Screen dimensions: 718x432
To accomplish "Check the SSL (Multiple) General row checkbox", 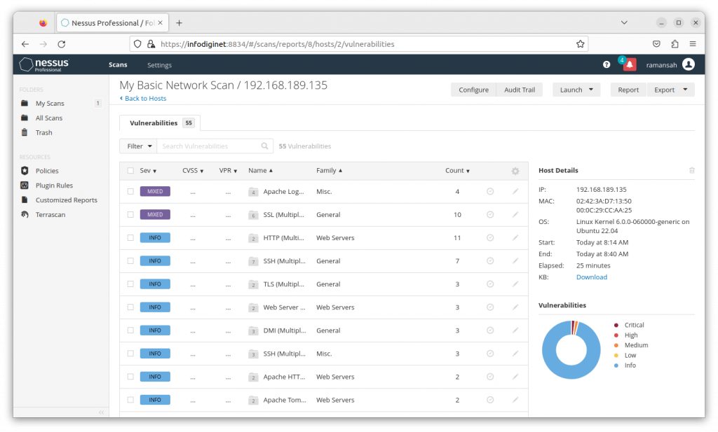I will coord(130,214).
